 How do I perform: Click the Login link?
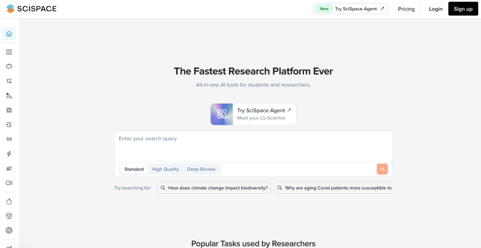435,9
